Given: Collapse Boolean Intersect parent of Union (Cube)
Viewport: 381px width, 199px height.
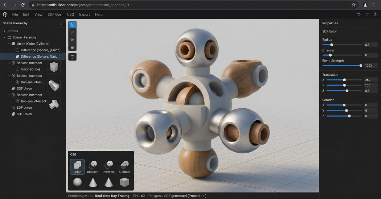Looking at the screenshot, I should [8, 63].
